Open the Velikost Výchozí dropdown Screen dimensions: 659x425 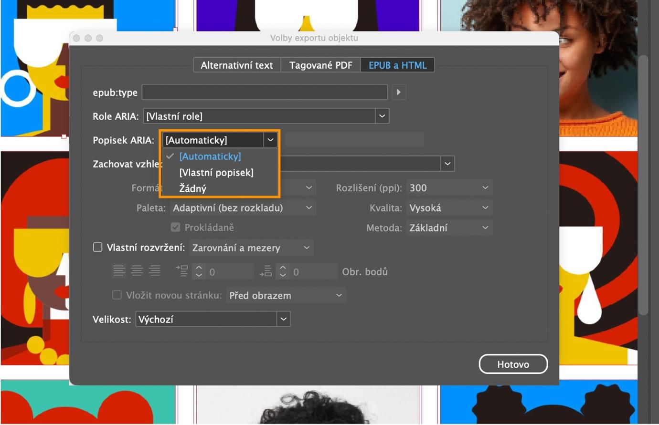click(213, 319)
